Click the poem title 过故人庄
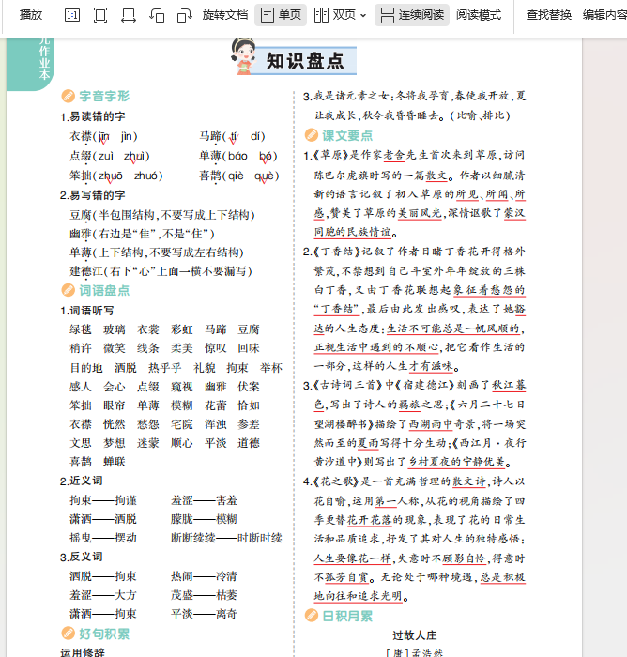 tap(415, 635)
